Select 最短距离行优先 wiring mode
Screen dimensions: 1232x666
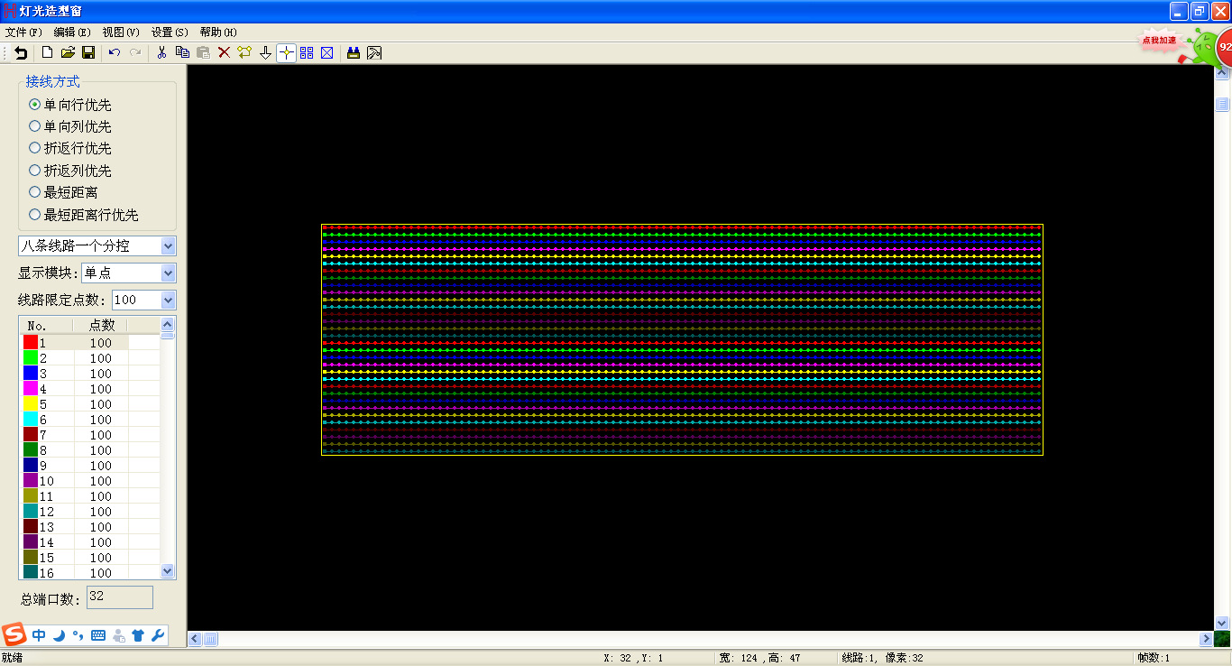pyautogui.click(x=84, y=215)
